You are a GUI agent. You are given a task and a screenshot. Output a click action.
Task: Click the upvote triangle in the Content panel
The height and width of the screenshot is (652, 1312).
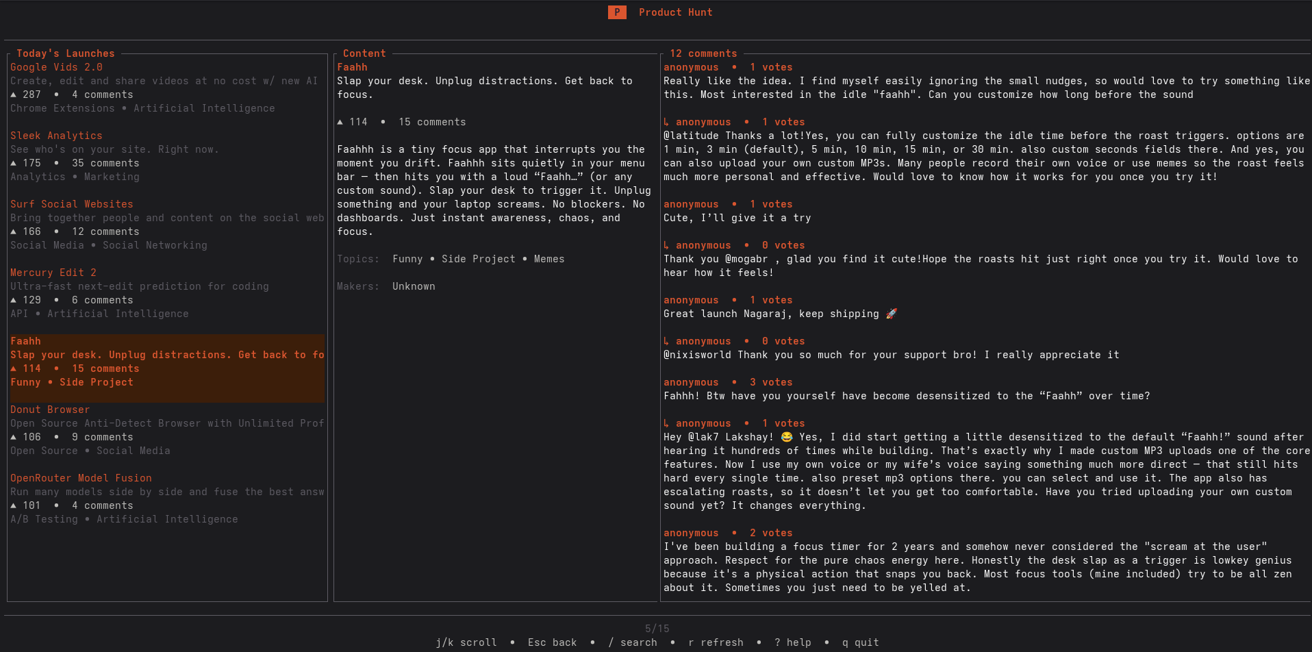[340, 122]
